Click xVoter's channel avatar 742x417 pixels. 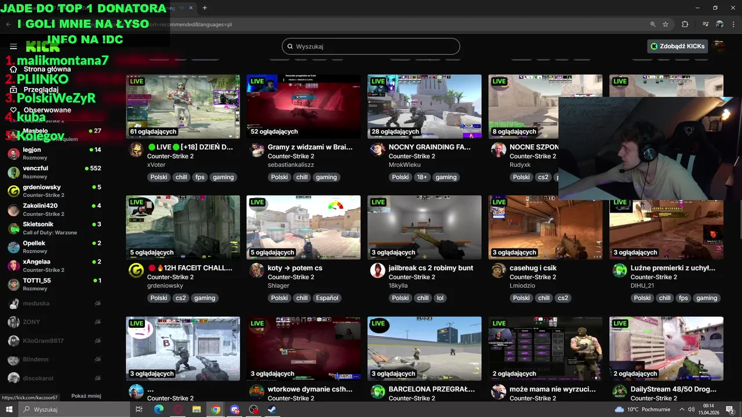pyautogui.click(x=136, y=151)
